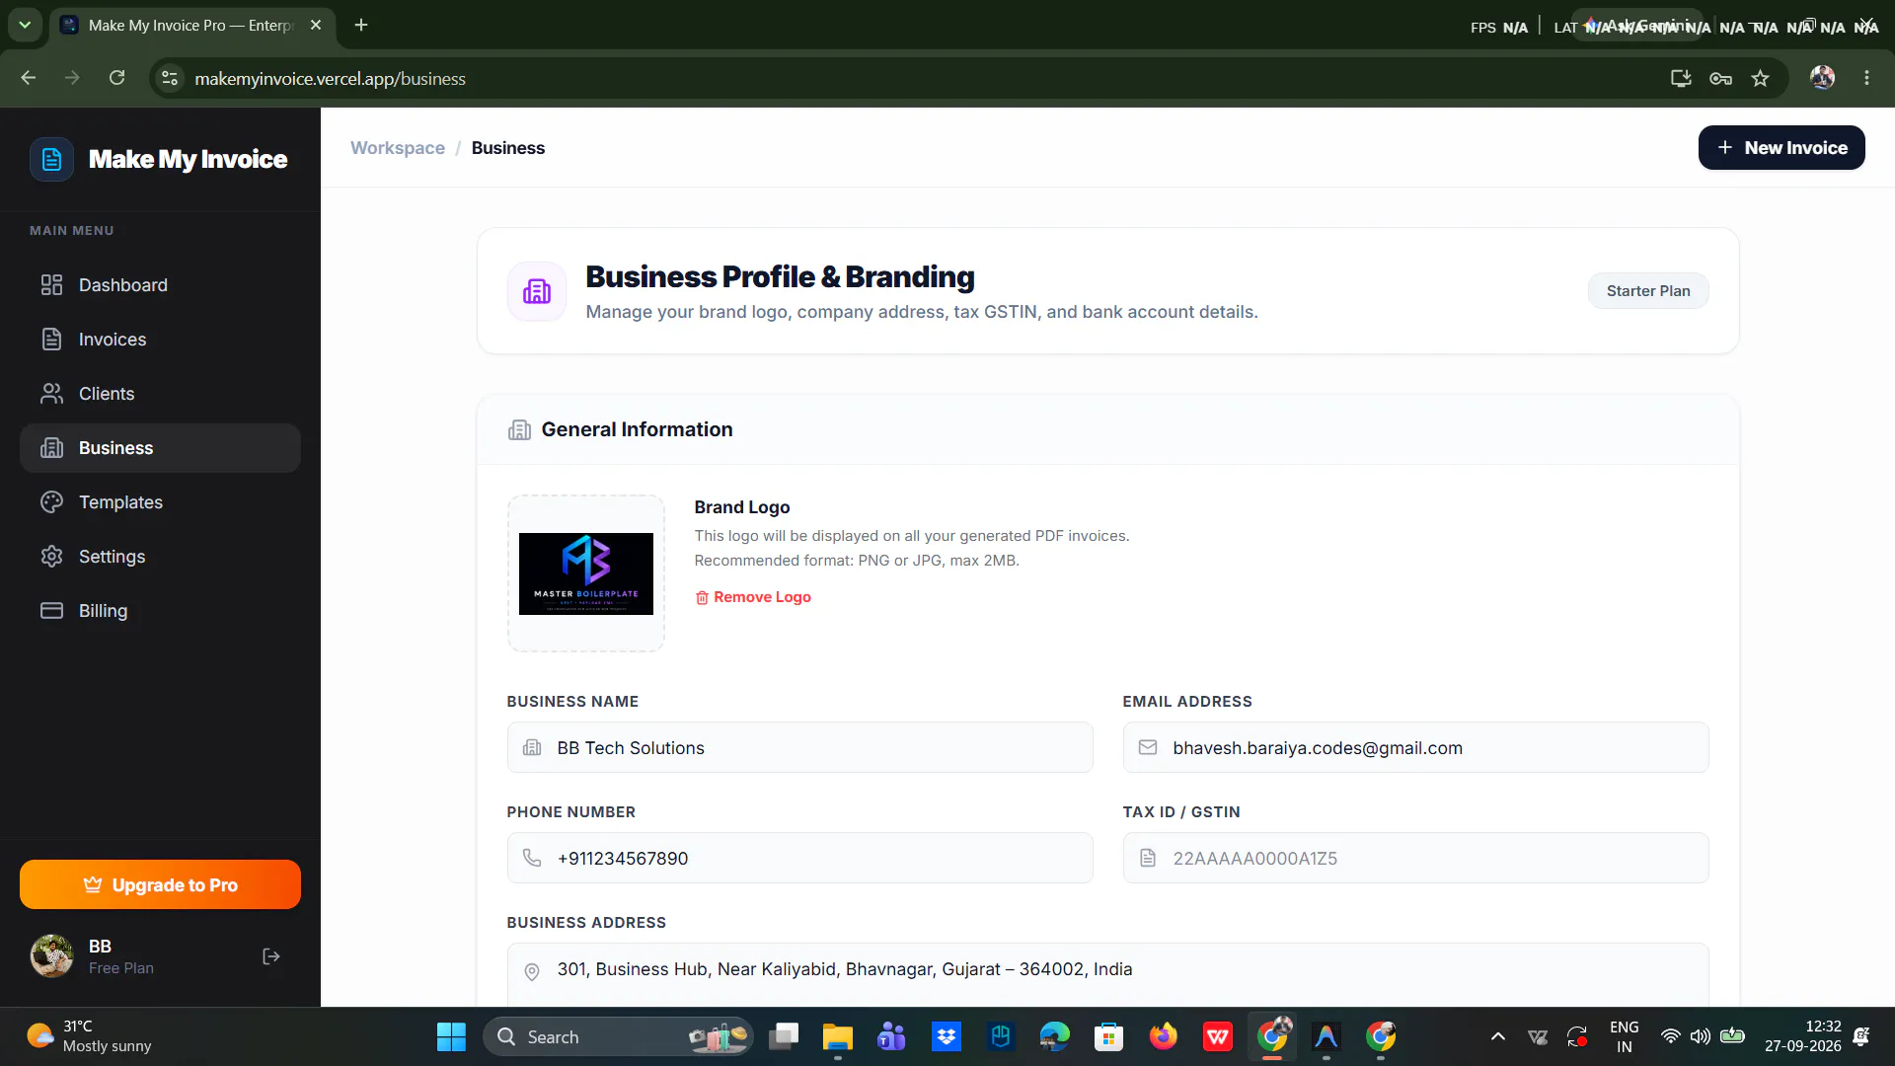Show hidden system tray icons
This screenshot has height=1066, width=1895.
1497,1036
